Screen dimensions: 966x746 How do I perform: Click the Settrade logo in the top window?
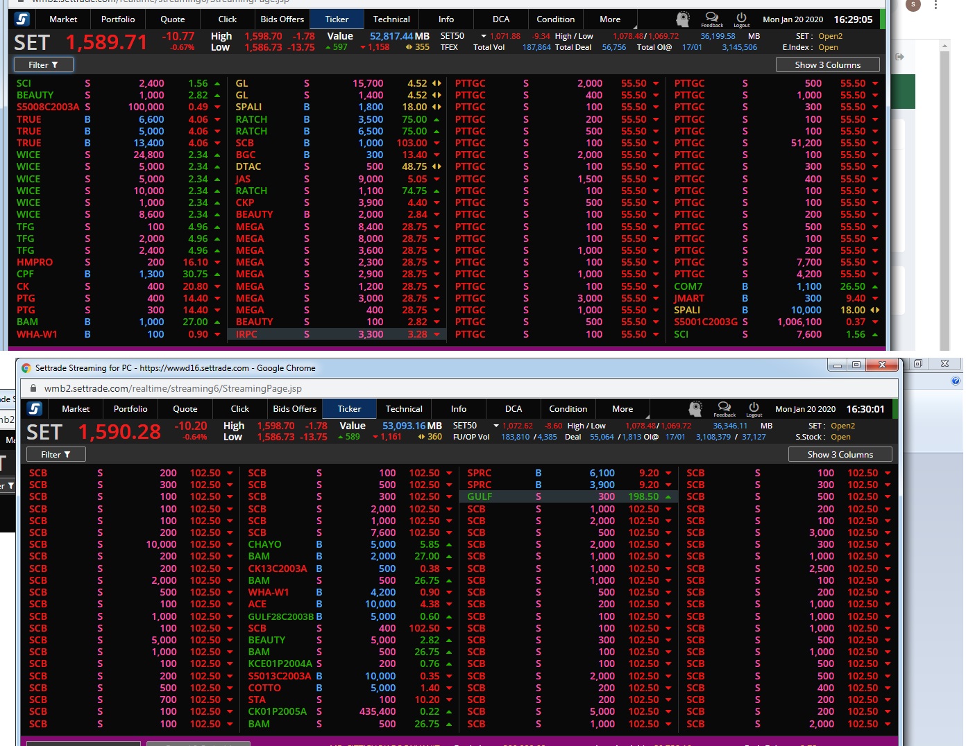tap(22, 19)
